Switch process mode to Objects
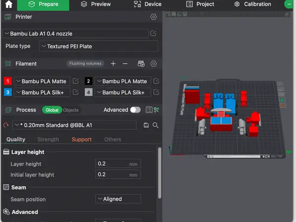The image size is (296, 222). 71,110
